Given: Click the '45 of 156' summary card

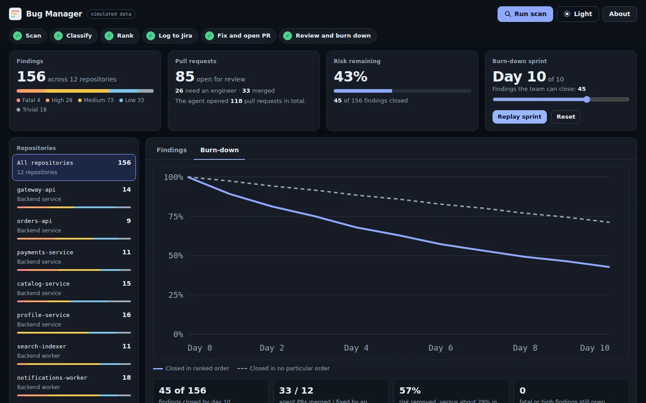Looking at the screenshot, I should [211, 391].
